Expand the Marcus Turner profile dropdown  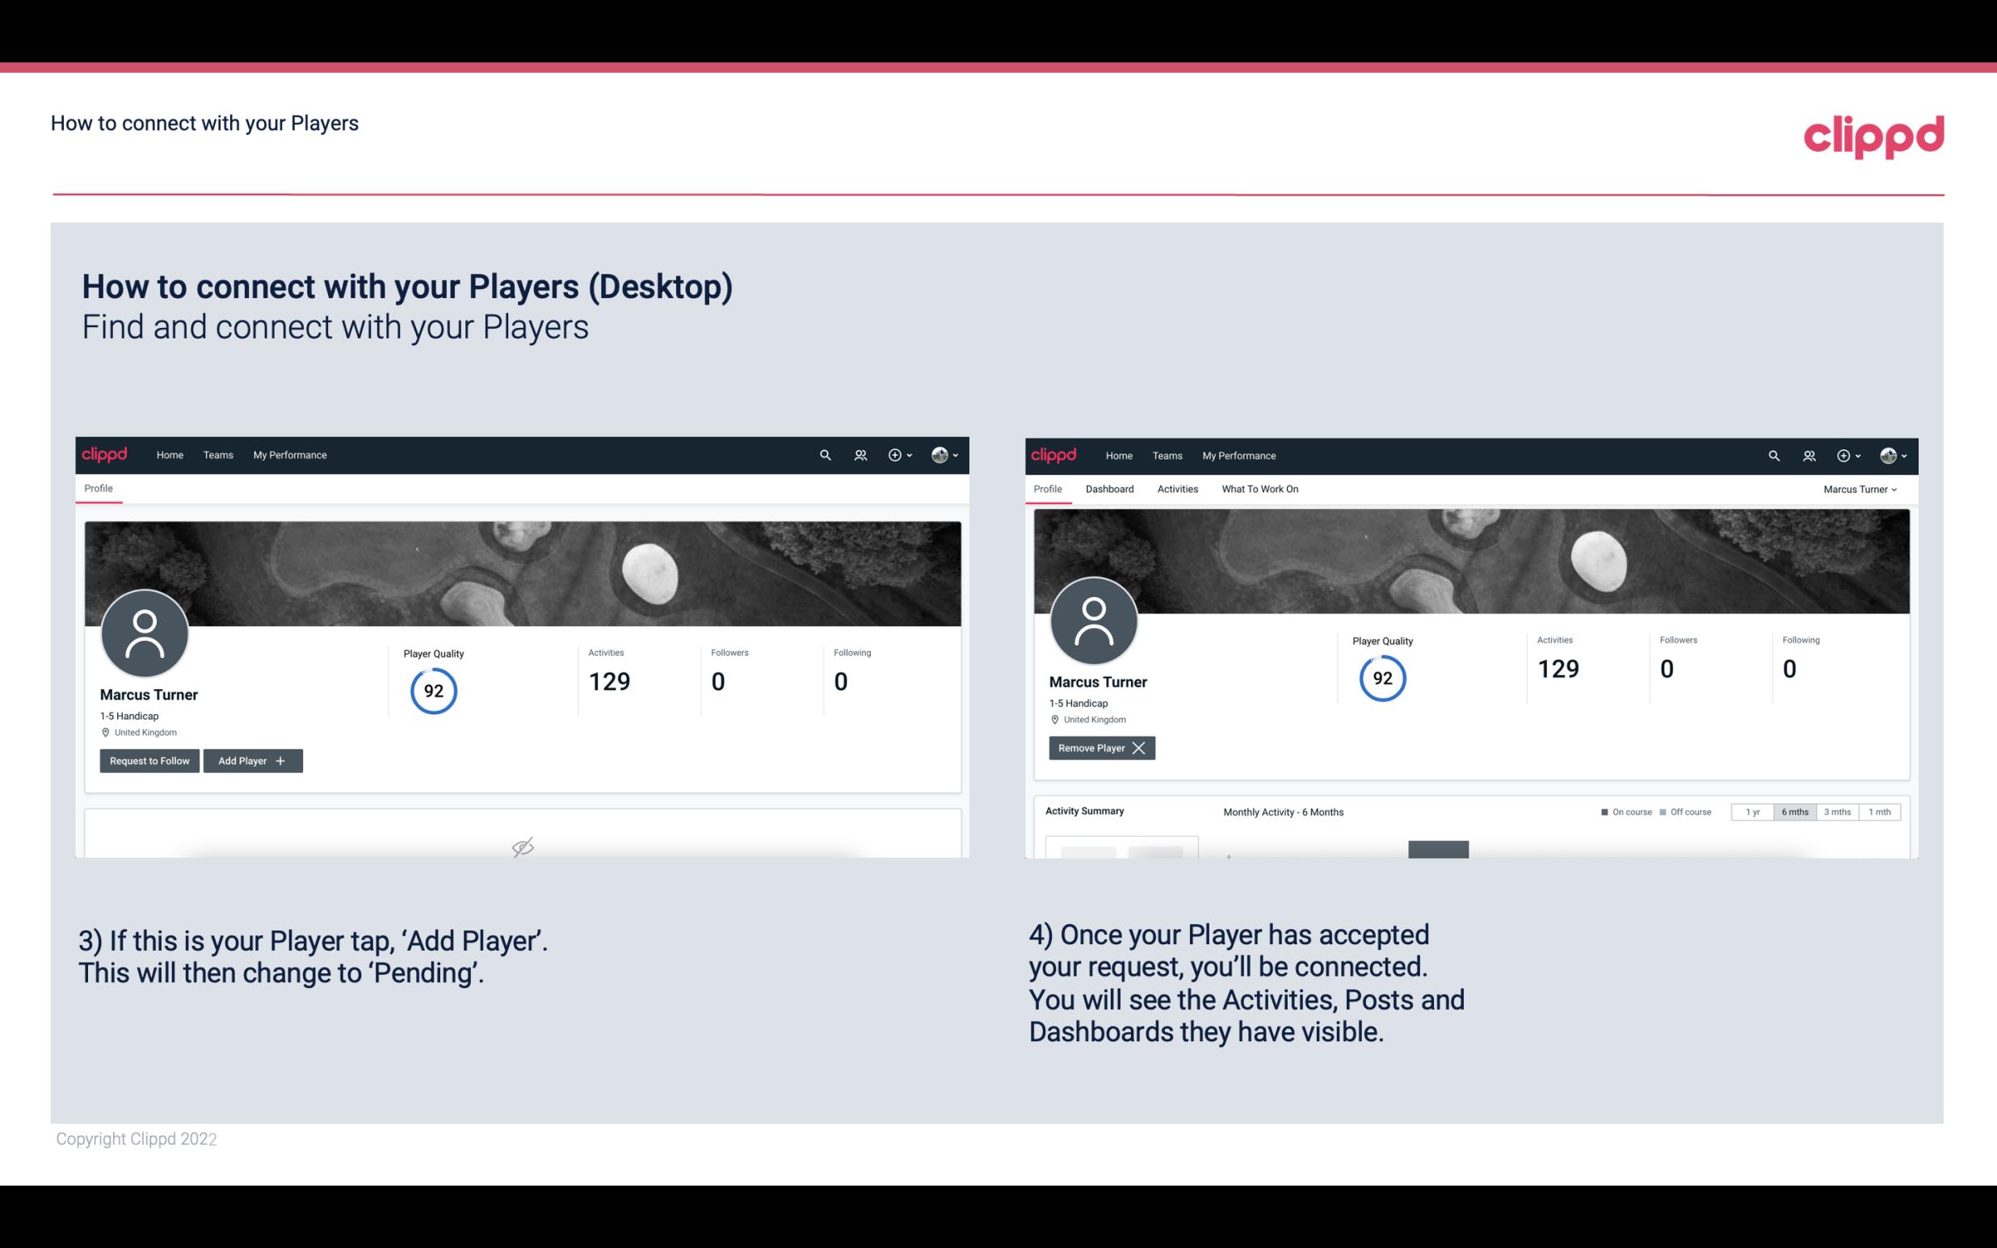pos(1860,489)
